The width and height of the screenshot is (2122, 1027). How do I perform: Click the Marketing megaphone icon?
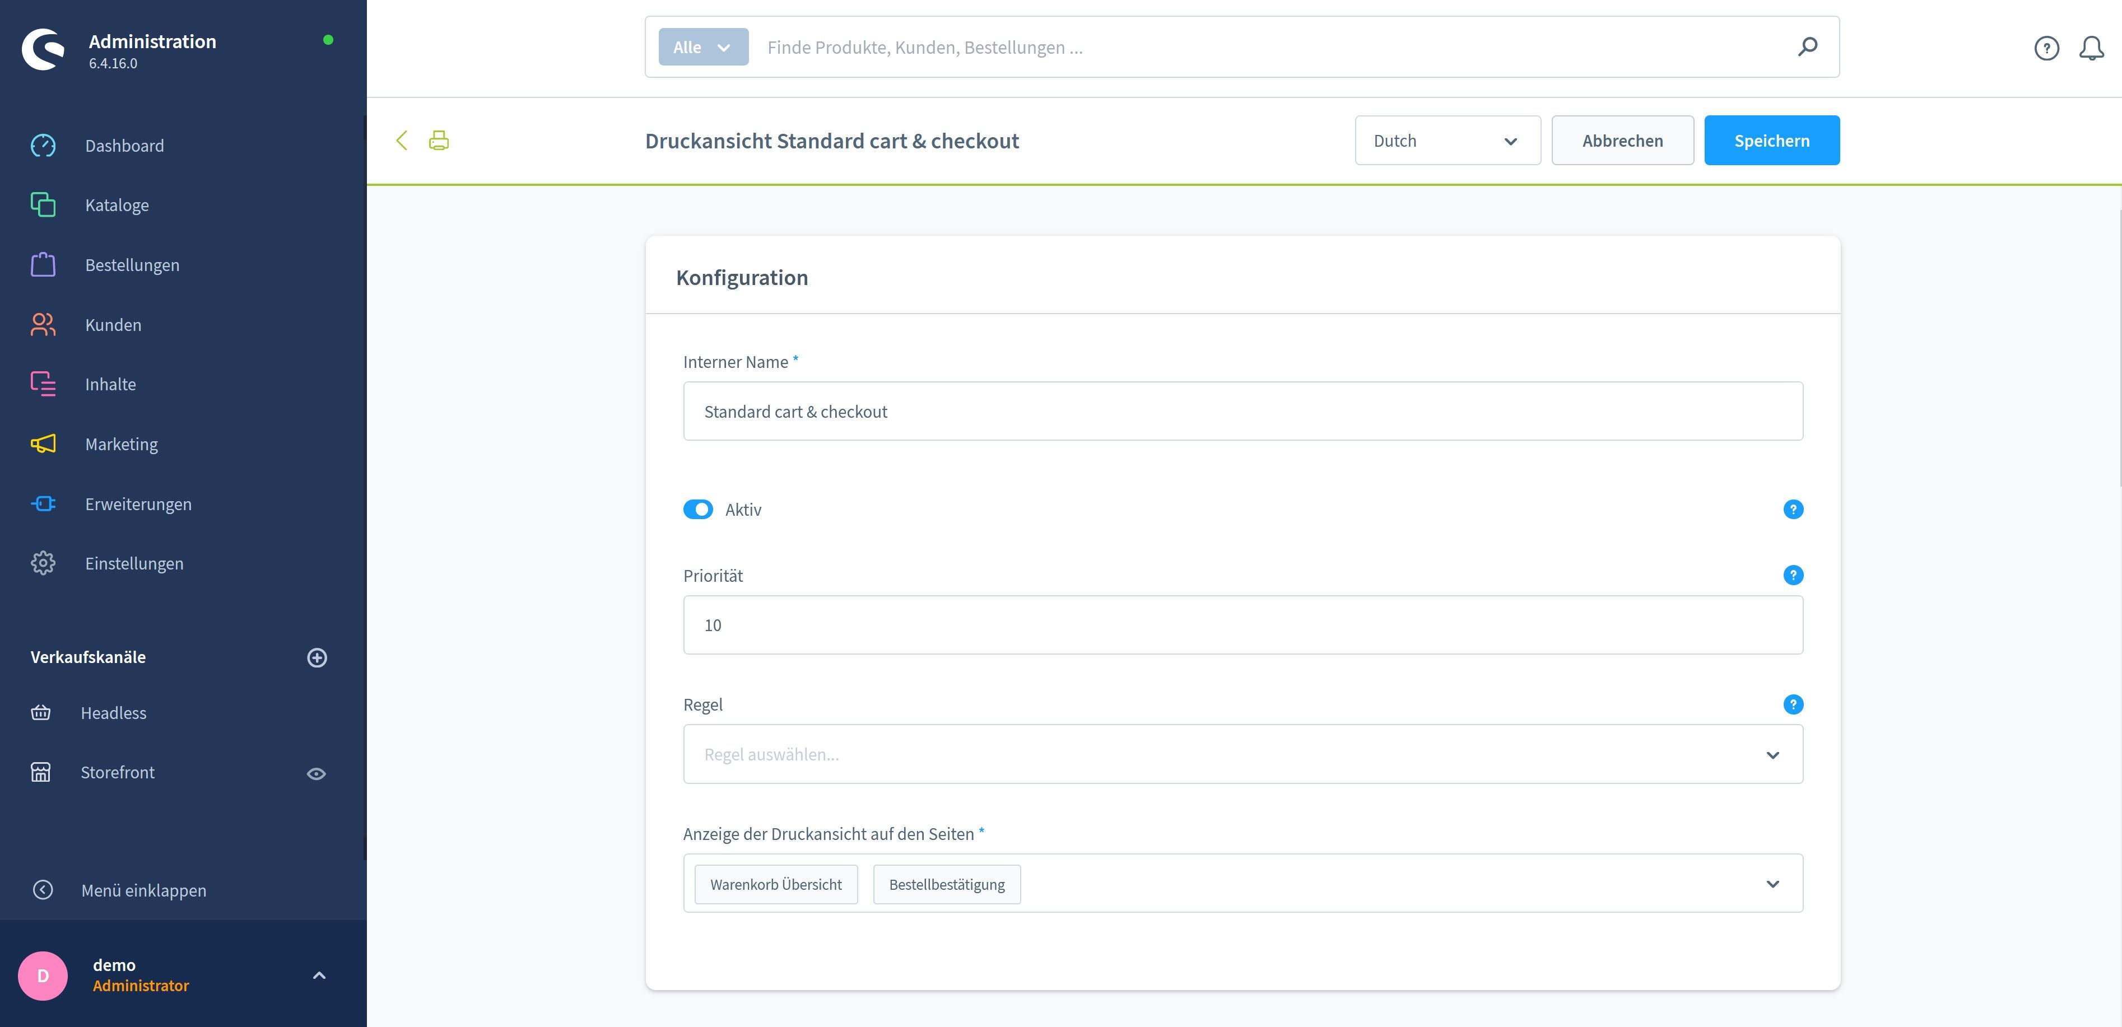pos(43,444)
